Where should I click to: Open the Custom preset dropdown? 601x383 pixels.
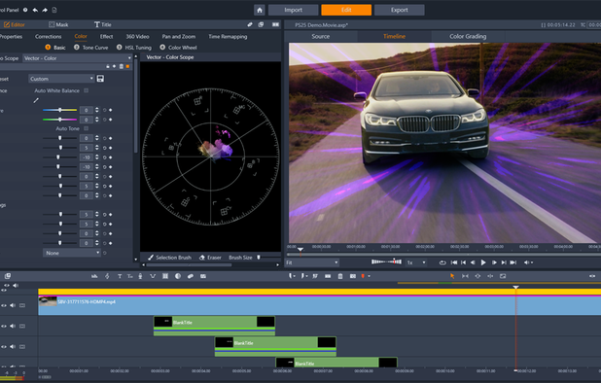pos(61,79)
